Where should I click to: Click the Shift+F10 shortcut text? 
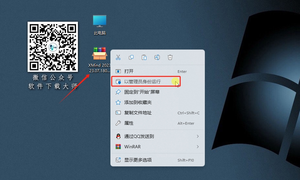186,160
